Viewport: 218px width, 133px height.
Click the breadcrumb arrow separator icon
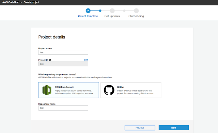(21, 2)
